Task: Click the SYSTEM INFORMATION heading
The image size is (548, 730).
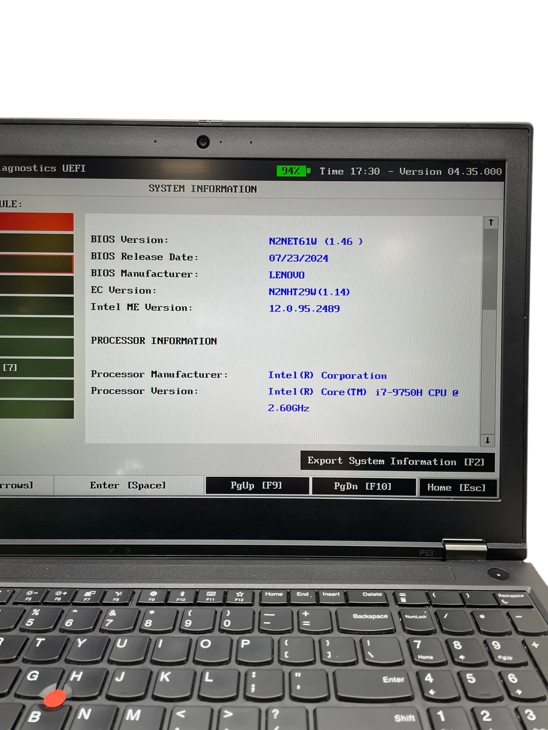Action: pos(202,189)
